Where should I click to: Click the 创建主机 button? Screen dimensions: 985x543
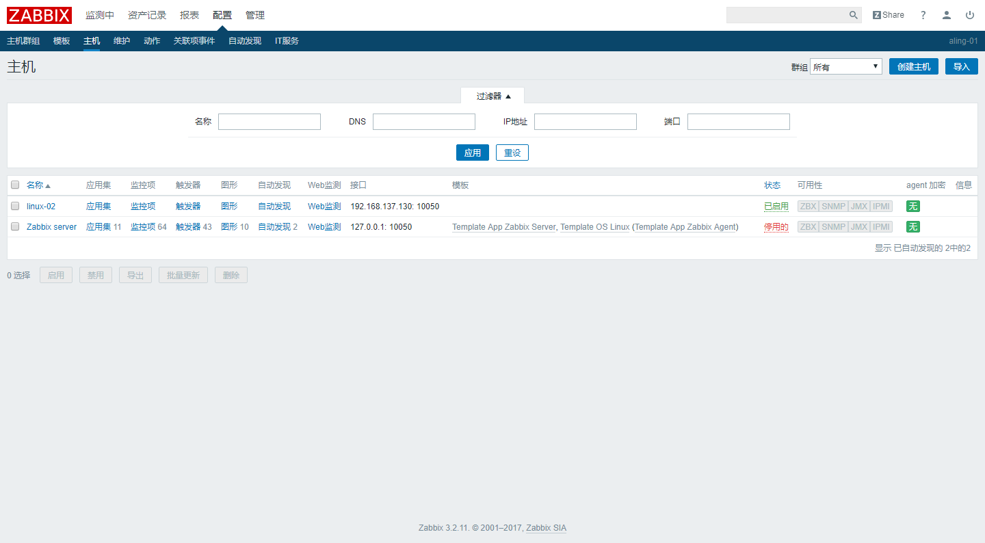[914, 66]
